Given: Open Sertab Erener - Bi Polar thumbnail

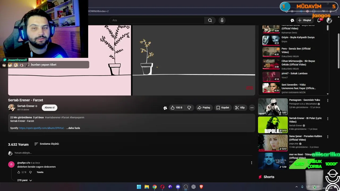Looking at the screenshot, I should (273, 125).
